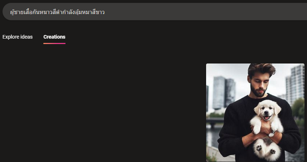Select the Creations tab
The height and width of the screenshot is (162, 307).
(55, 37)
